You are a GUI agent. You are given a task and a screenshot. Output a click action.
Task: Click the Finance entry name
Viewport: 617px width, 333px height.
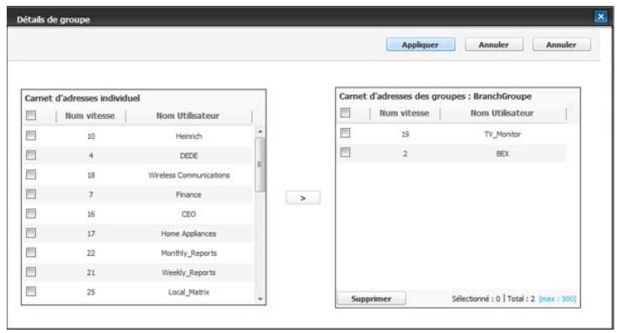[x=188, y=195]
